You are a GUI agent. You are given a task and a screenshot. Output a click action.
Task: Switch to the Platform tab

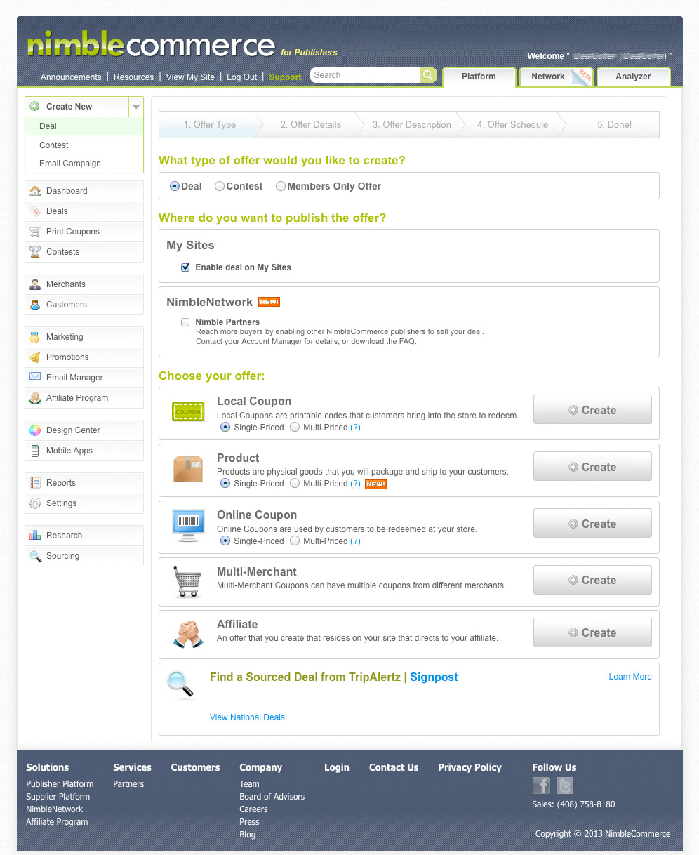pos(479,77)
